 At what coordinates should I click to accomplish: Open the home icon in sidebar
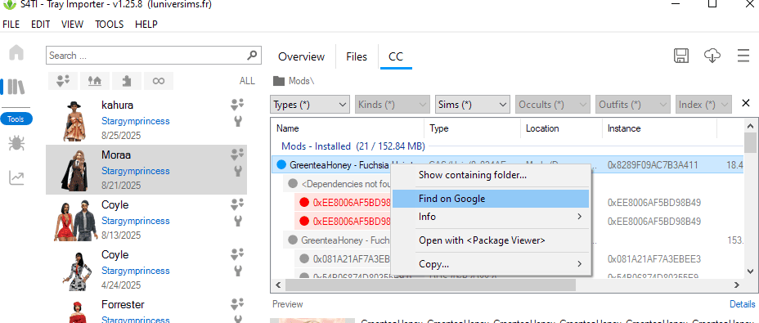coord(16,52)
